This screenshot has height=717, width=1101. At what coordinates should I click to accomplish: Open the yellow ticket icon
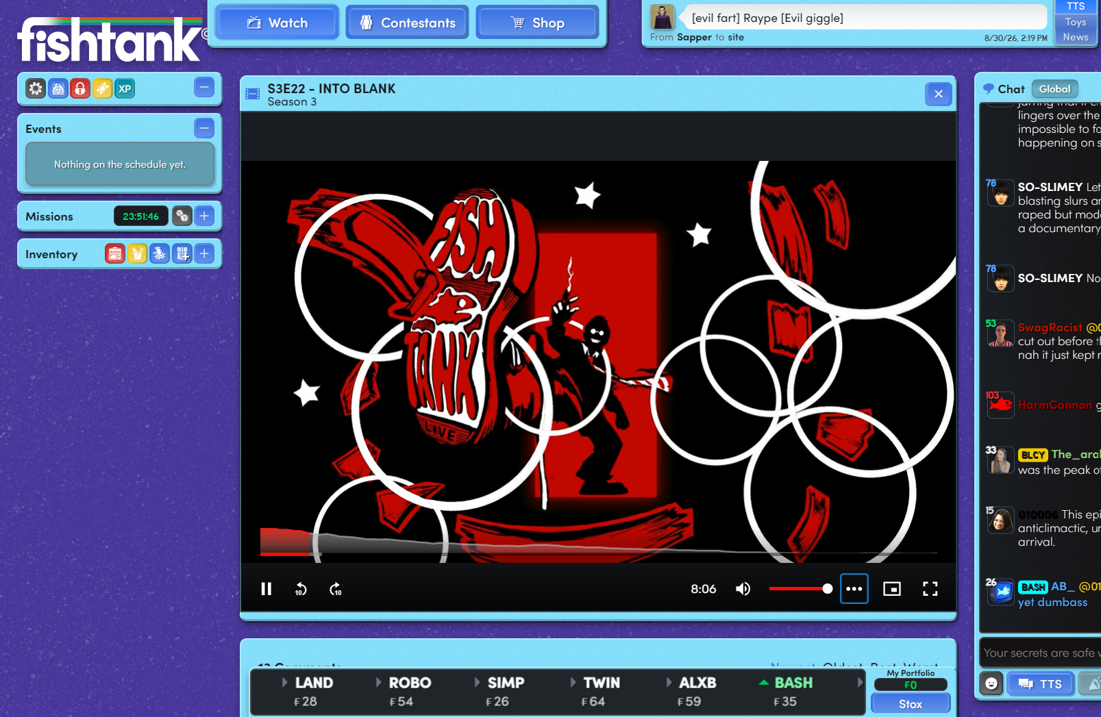point(102,88)
